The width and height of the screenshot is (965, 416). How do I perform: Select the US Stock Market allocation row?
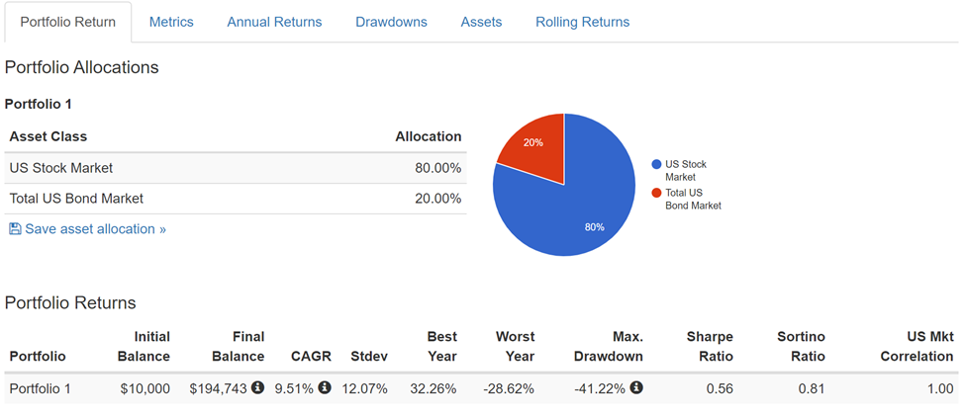pyautogui.click(x=236, y=168)
